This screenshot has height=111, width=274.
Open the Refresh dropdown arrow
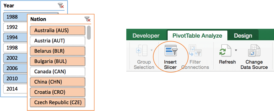click(x=236, y=50)
